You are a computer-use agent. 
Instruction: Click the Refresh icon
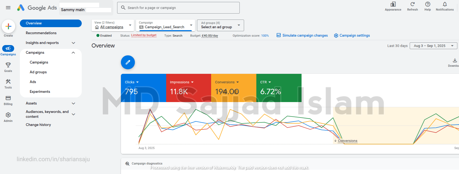tap(412, 4)
